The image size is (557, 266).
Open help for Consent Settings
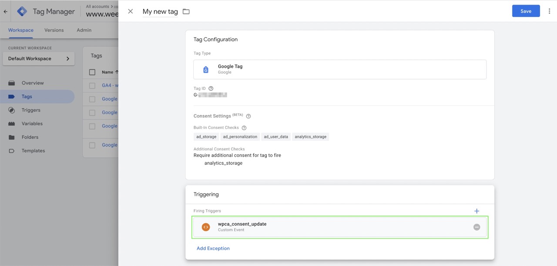pyautogui.click(x=248, y=116)
